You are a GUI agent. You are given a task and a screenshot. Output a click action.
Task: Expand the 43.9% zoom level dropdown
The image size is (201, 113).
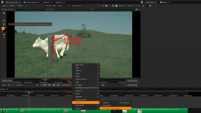(x=123, y=6)
